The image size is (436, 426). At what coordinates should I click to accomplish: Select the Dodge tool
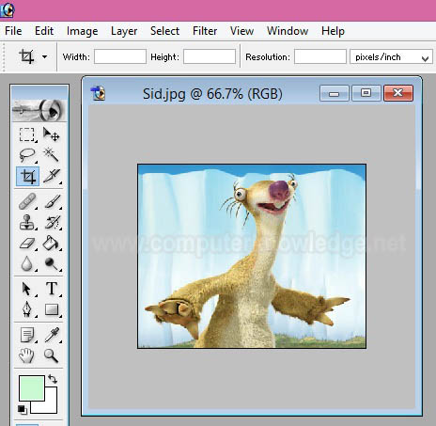tap(52, 264)
